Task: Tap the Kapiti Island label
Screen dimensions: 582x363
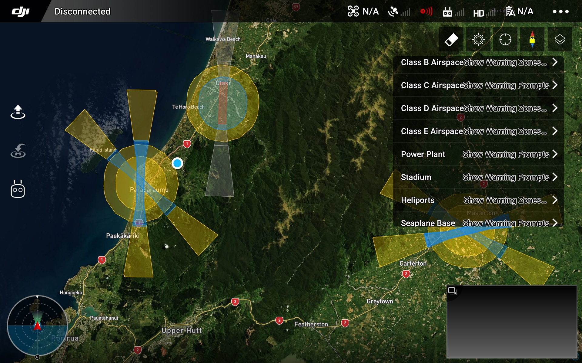Action: [103, 150]
